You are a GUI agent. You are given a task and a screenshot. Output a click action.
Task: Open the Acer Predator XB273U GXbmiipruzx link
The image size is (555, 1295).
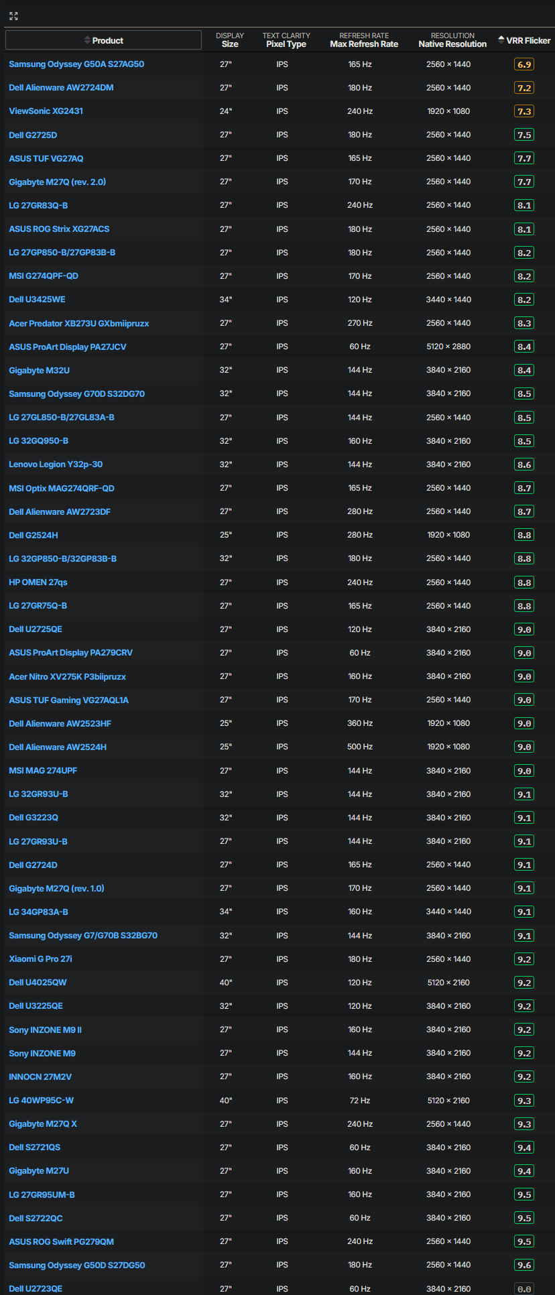coord(79,323)
